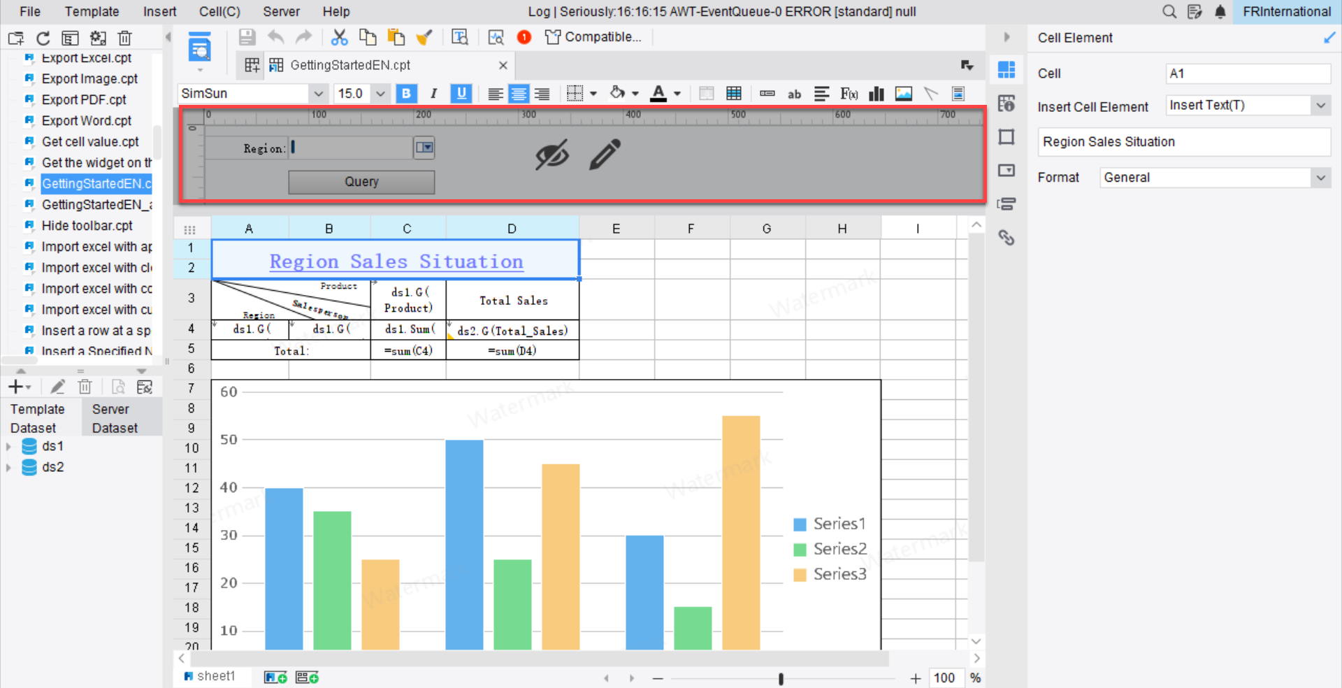Open the Server menu
Screen dimensions: 1342x688
pyautogui.click(x=282, y=12)
